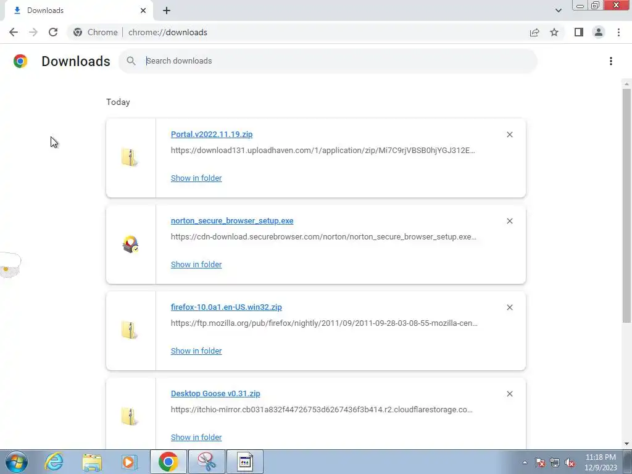Screen dimensions: 632x474
Task: Show Portal.v2022.11.19.zip in folder
Action: (196, 178)
